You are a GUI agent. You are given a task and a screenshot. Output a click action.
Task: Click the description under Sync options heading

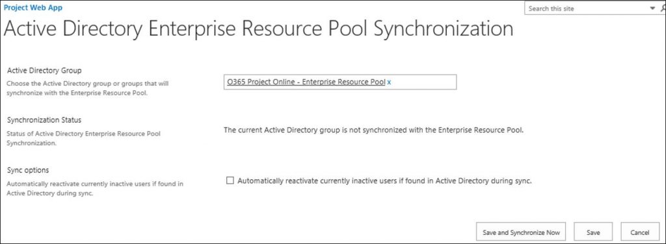tap(95, 188)
